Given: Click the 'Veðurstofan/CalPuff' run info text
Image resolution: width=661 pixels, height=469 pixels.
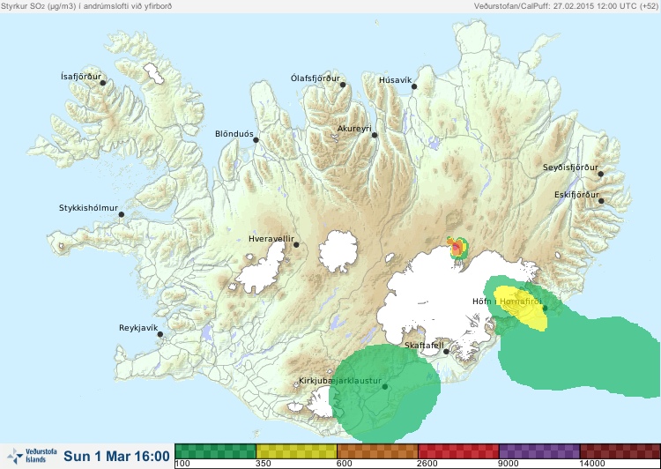Looking at the screenshot, I should [x=566, y=6].
